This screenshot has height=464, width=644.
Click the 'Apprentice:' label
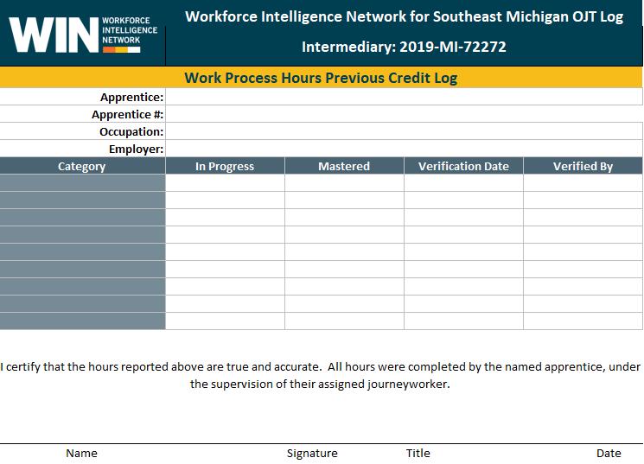pyautogui.click(x=132, y=98)
